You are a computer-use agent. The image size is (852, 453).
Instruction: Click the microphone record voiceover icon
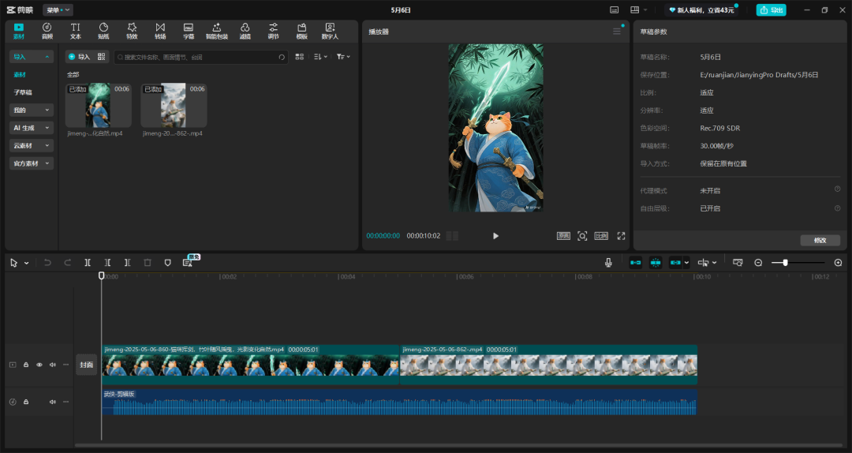[x=608, y=263]
